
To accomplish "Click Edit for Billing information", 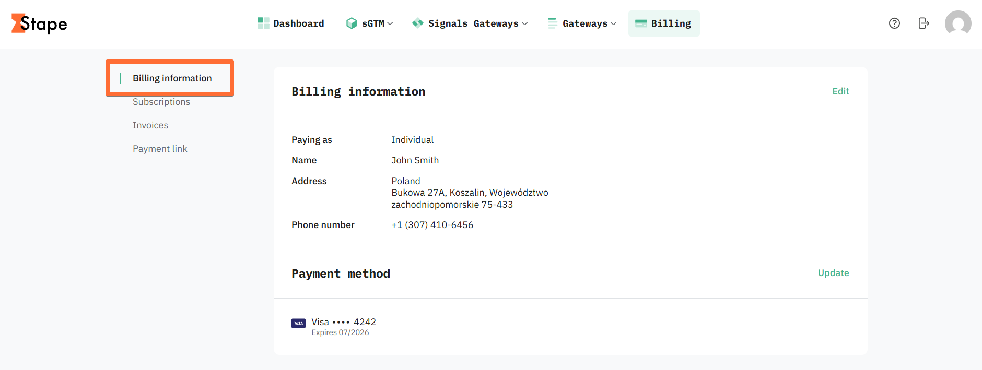I will [840, 91].
